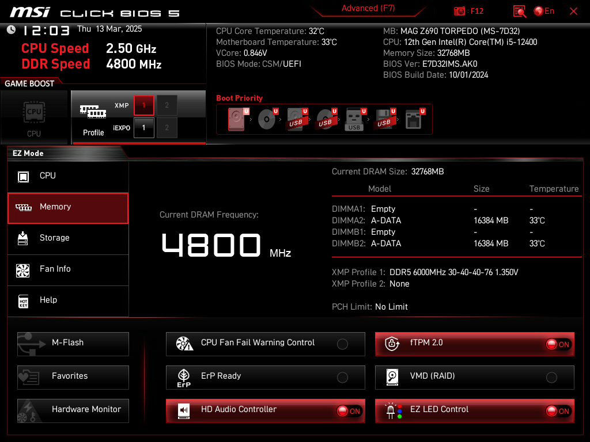This screenshot has height=442, width=590.
Task: Open the BIOS search magnifier icon
Action: click(520, 12)
